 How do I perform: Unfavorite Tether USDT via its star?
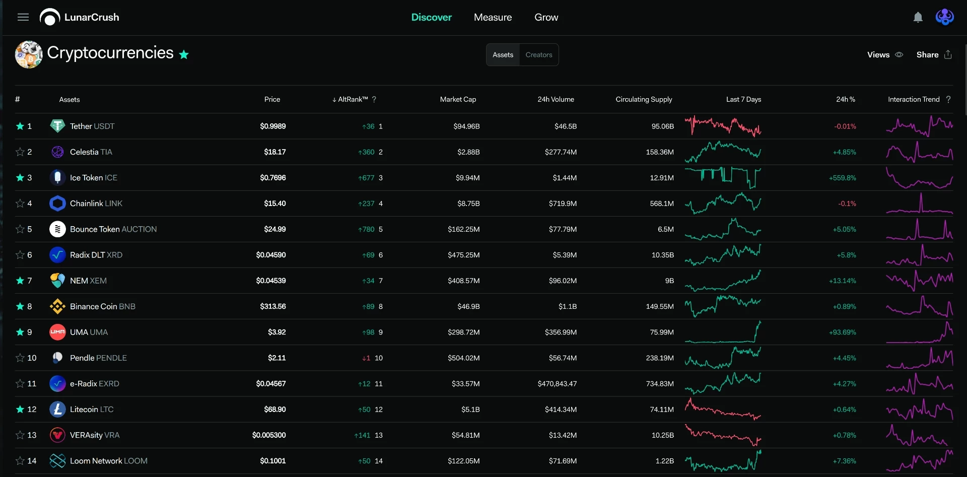click(20, 126)
